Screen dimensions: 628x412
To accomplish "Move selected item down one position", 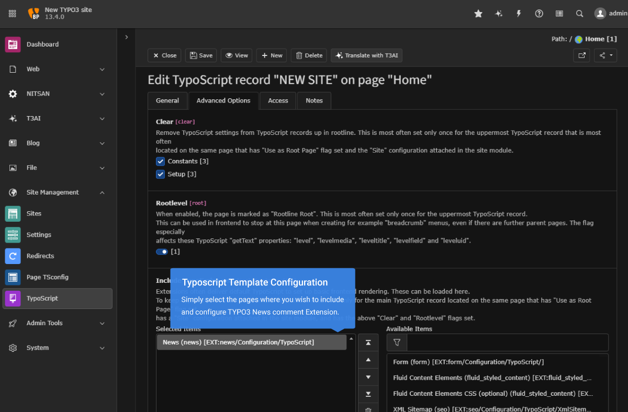I will point(368,376).
